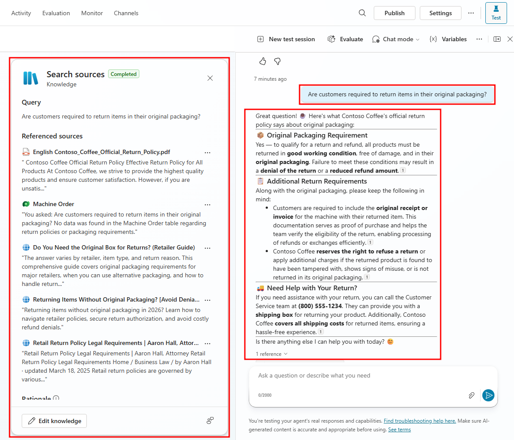Click citation 1 after exchanges efficiently
The height and width of the screenshot is (440, 514).
coord(370,243)
